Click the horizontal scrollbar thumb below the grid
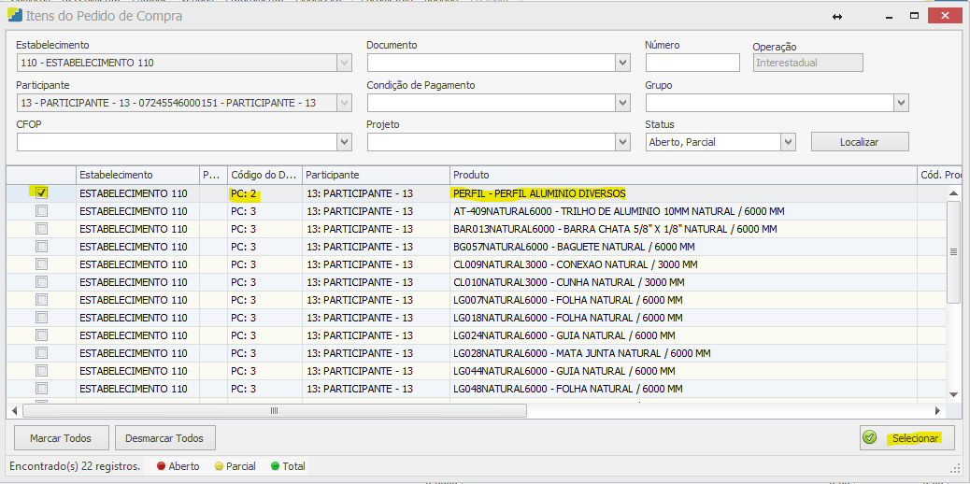The height and width of the screenshot is (484, 970). pos(274,410)
